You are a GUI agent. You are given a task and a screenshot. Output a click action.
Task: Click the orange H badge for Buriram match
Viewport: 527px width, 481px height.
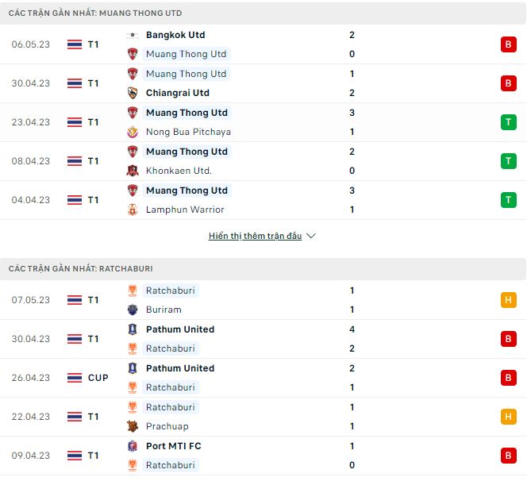tap(508, 300)
